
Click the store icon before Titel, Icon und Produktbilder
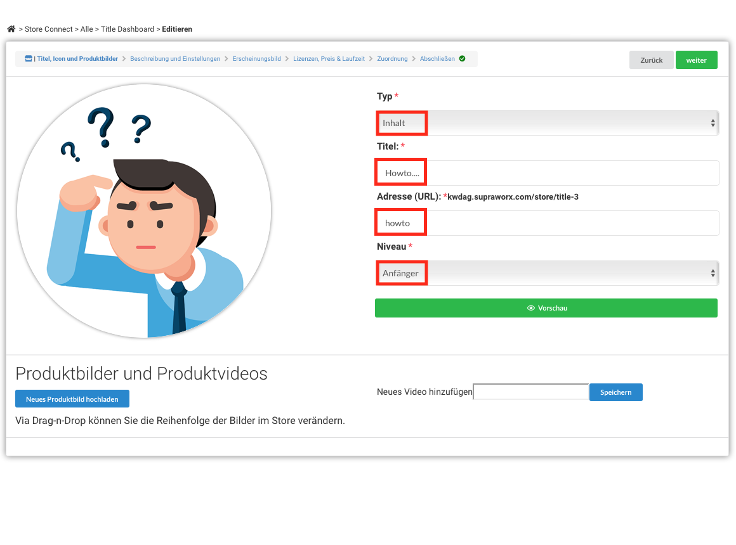coord(29,59)
